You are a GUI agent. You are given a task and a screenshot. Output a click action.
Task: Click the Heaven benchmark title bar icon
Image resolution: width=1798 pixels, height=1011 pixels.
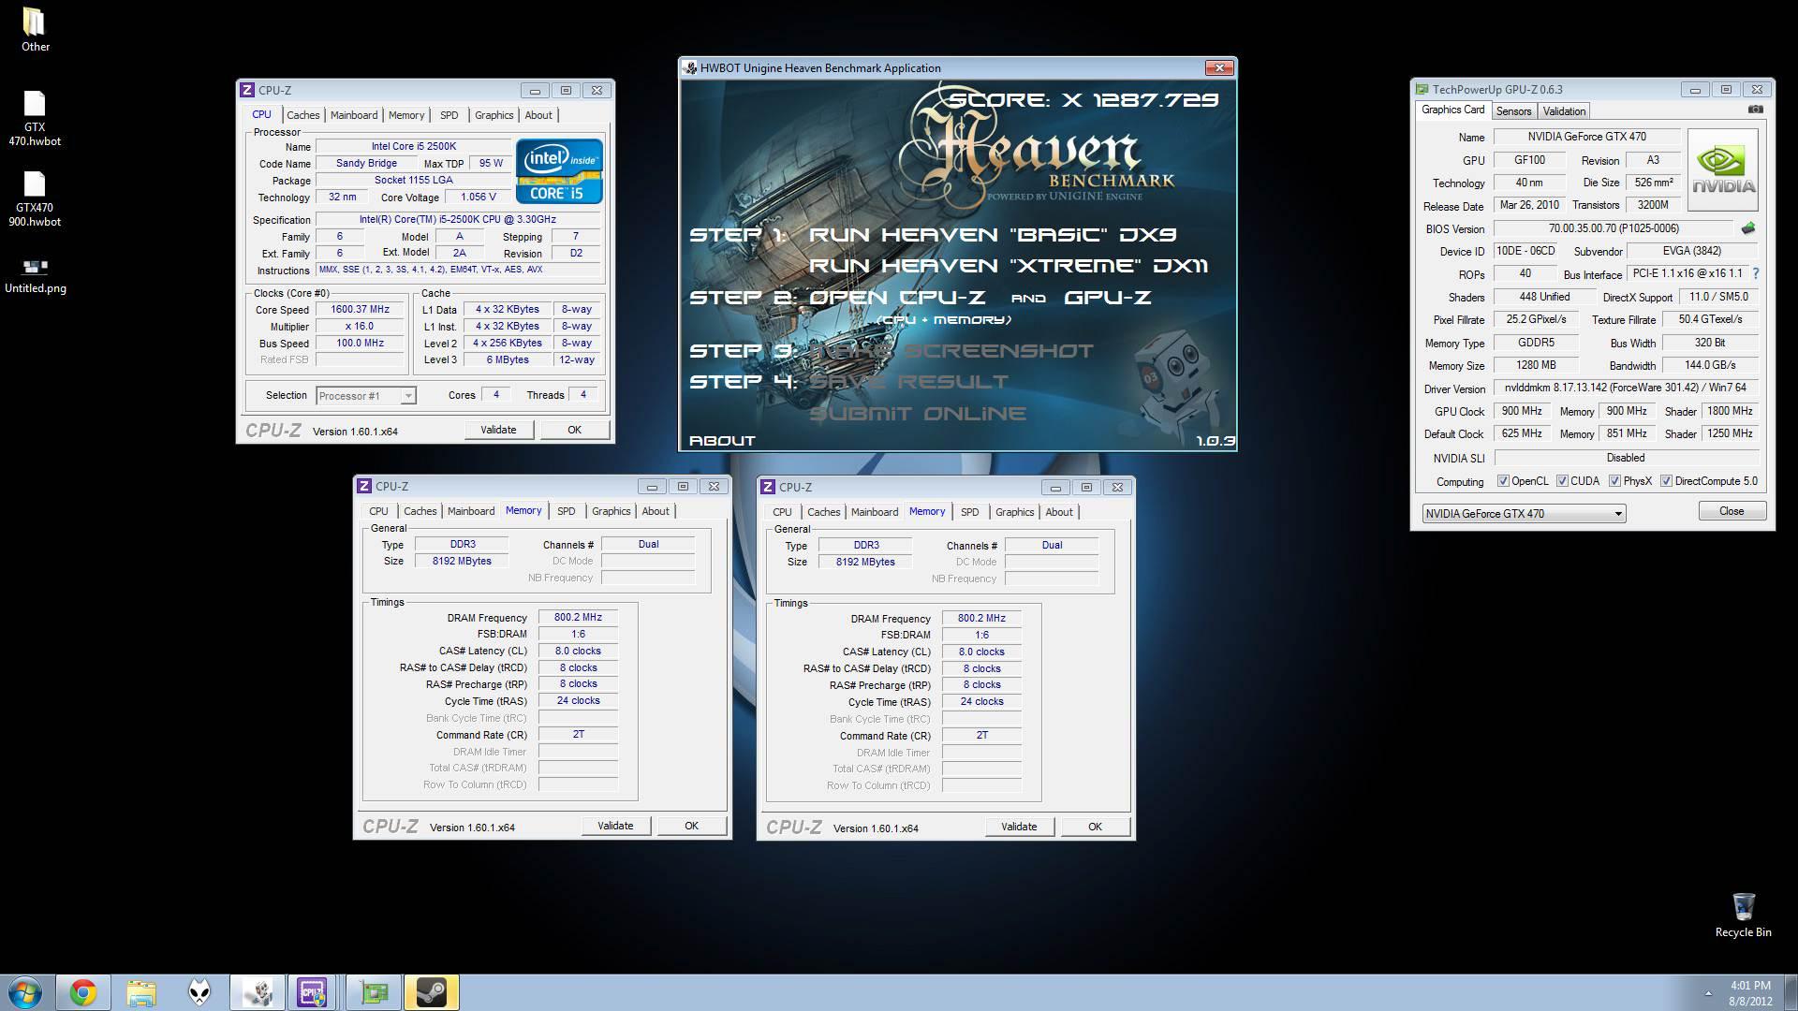tap(690, 67)
